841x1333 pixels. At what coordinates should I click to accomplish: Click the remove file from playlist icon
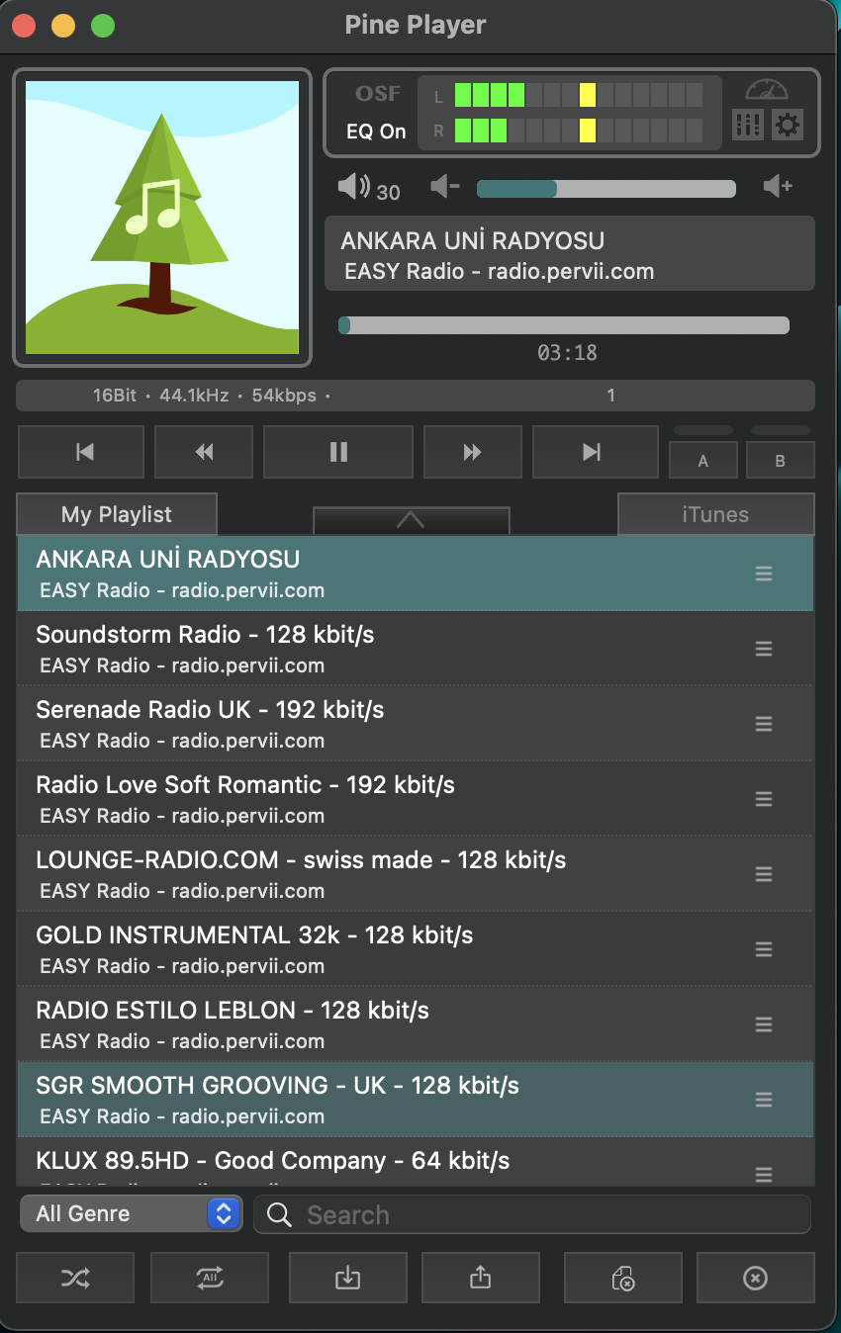click(x=622, y=1278)
